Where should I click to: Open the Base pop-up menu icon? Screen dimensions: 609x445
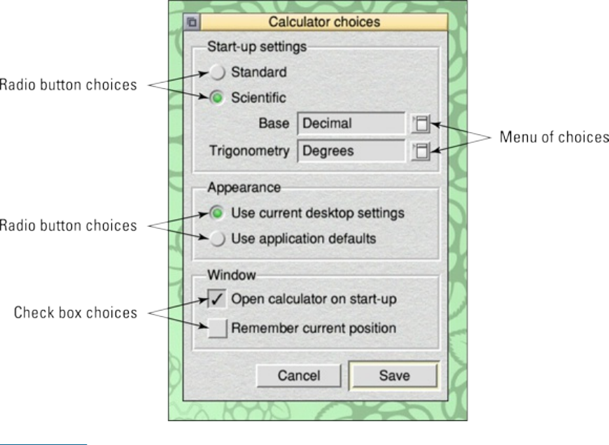[420, 124]
